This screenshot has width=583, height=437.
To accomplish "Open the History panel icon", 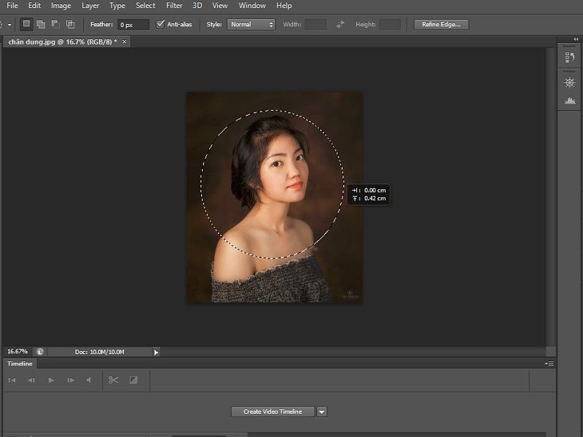I will [x=571, y=56].
